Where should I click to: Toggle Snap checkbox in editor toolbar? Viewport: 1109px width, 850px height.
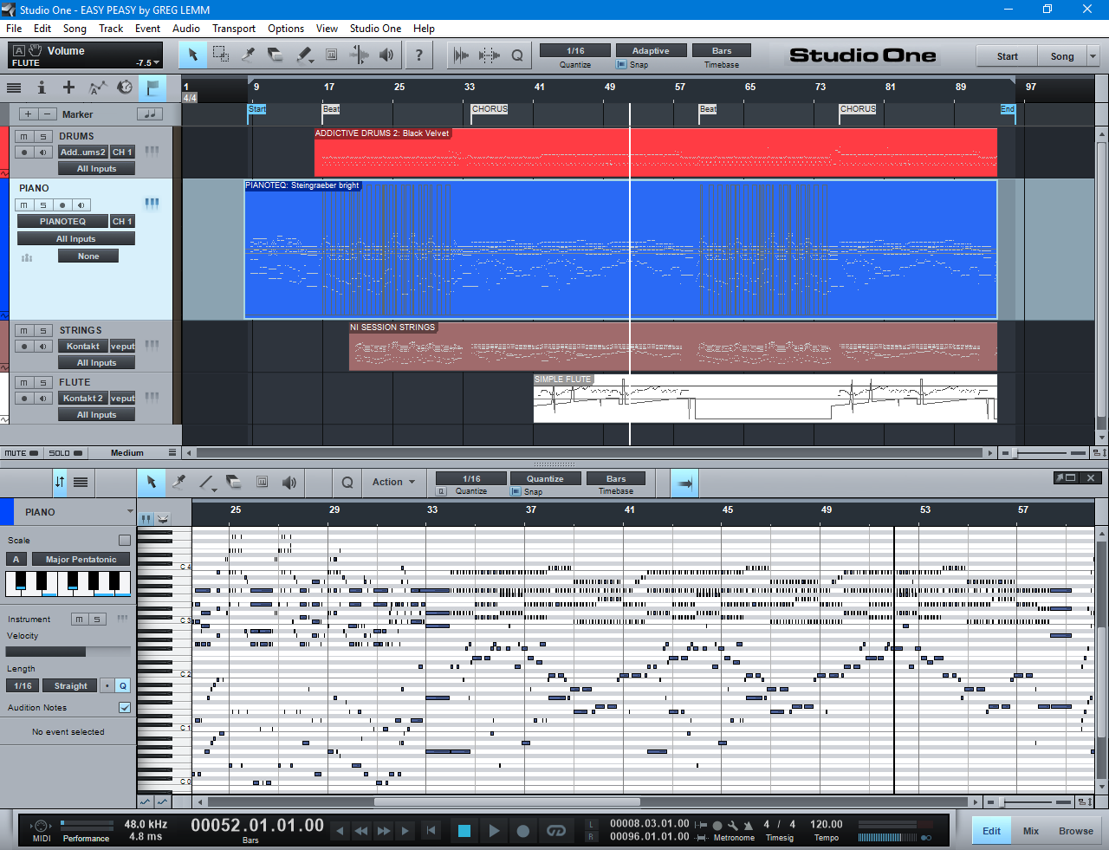[516, 491]
